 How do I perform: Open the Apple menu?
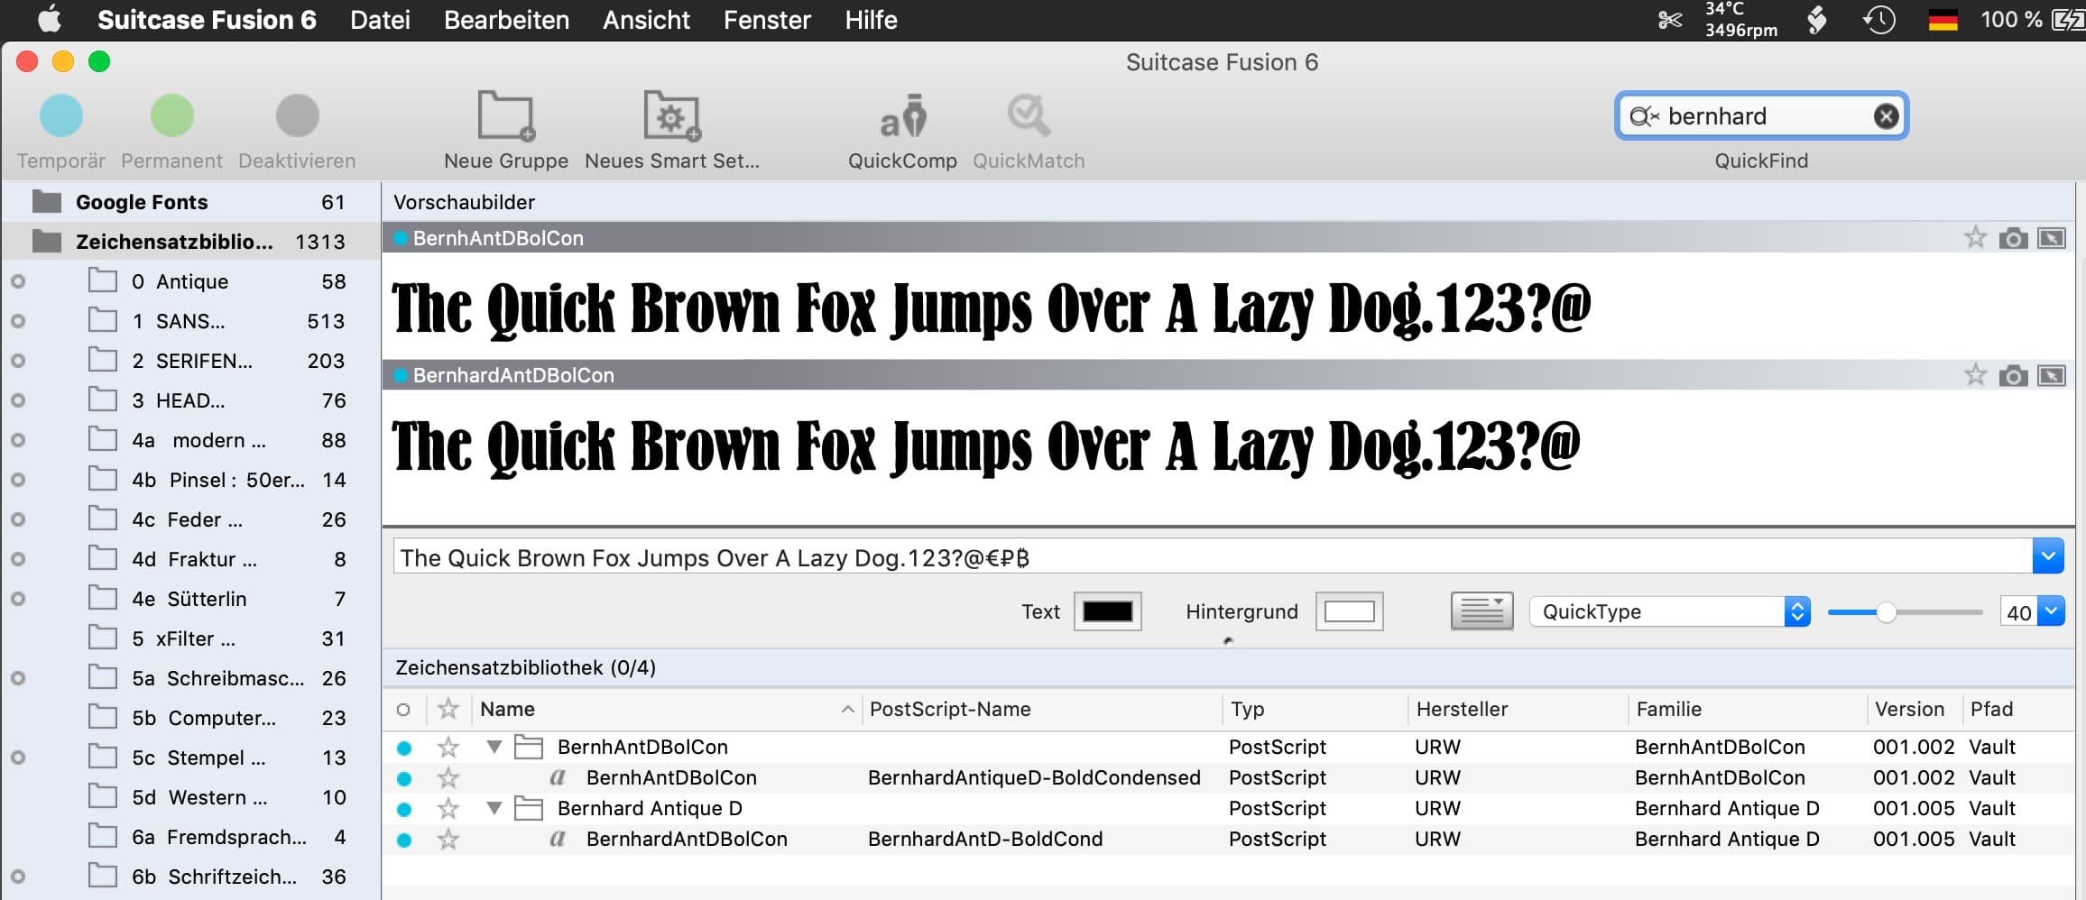49,19
